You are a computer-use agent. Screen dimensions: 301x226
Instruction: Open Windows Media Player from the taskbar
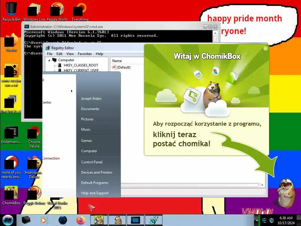tap(44, 220)
